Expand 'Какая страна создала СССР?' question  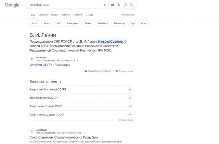click(x=81, y=115)
